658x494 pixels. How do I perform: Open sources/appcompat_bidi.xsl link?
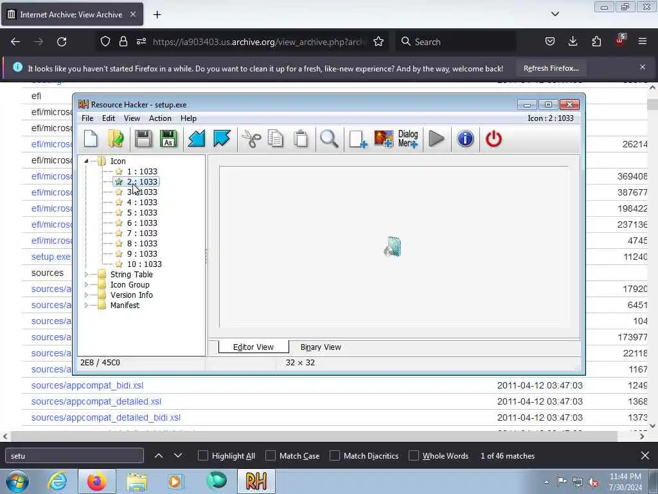click(87, 386)
